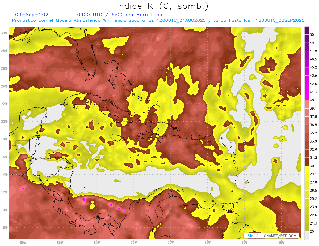Click colorbar label "46.5"

(x=313, y=59)
